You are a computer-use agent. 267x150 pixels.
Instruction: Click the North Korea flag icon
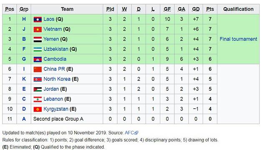(x=38, y=80)
